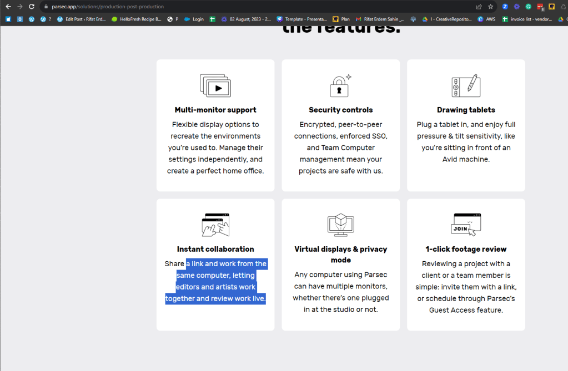The image size is (568, 371).
Task: Click the 'Virtual displays & privacy mode' heading
Action: coord(340,255)
